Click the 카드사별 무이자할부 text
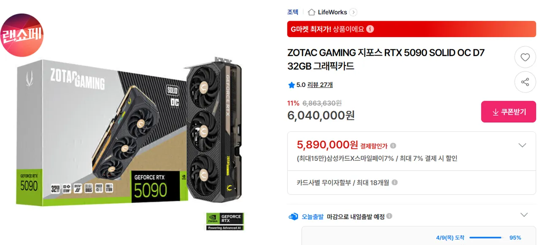540x245 pixels. [x=324, y=183]
